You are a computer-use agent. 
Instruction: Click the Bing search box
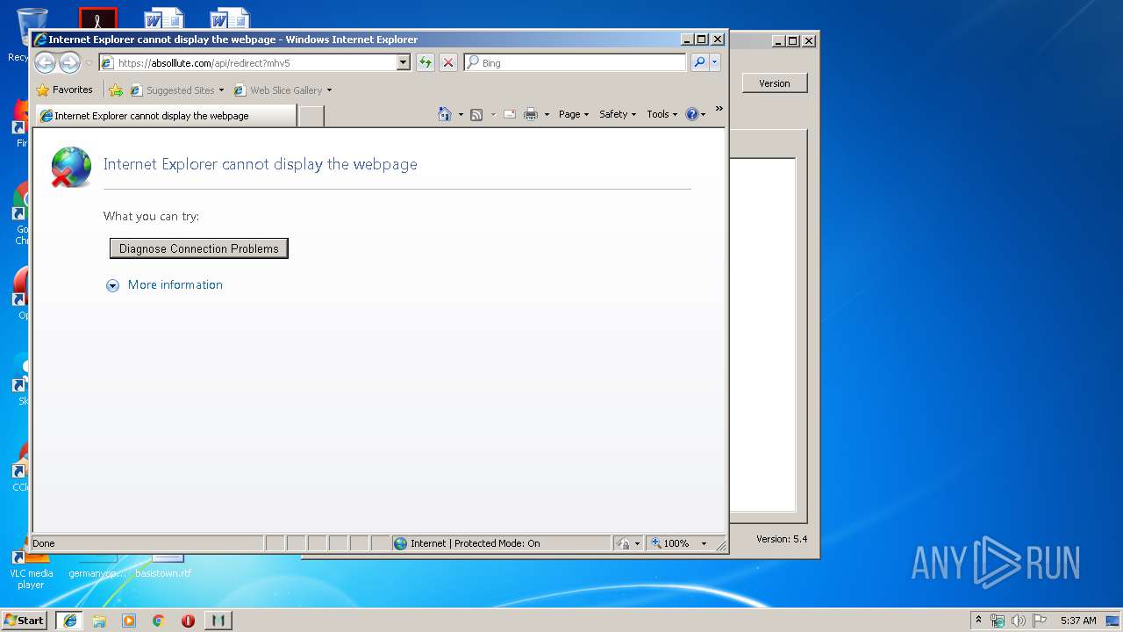pyautogui.click(x=575, y=62)
